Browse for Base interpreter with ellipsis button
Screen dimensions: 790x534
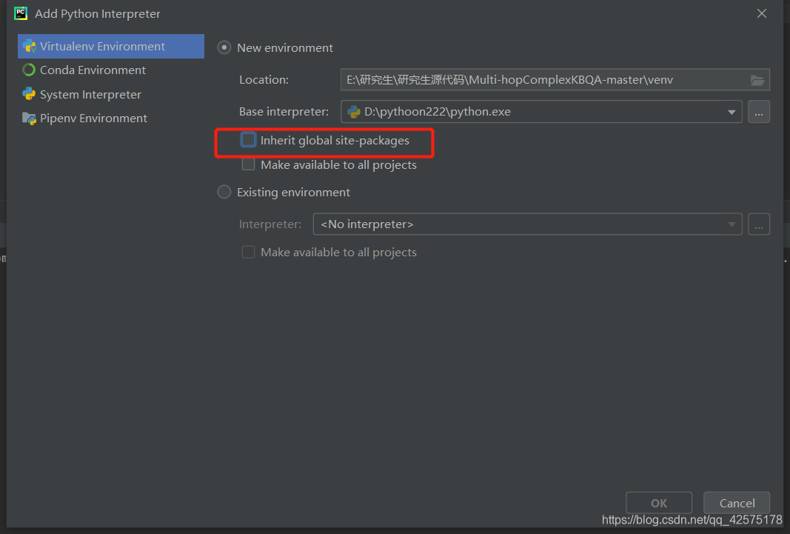759,112
